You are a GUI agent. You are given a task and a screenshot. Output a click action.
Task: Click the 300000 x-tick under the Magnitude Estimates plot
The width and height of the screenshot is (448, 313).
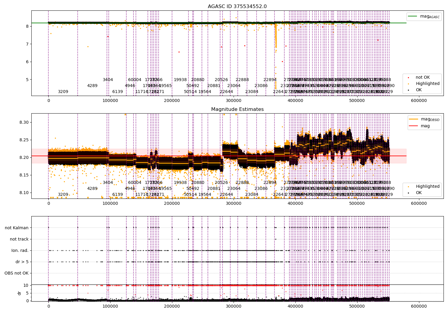[x=234, y=204]
